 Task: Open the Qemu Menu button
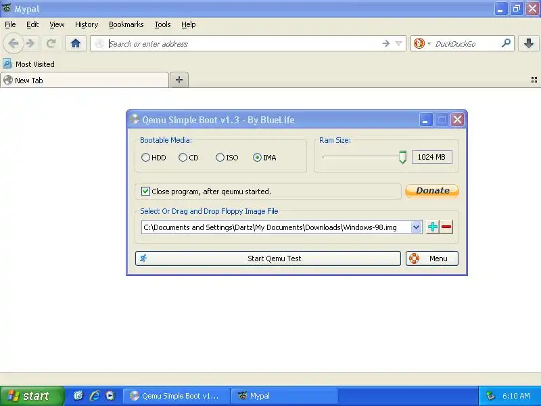pyautogui.click(x=432, y=258)
